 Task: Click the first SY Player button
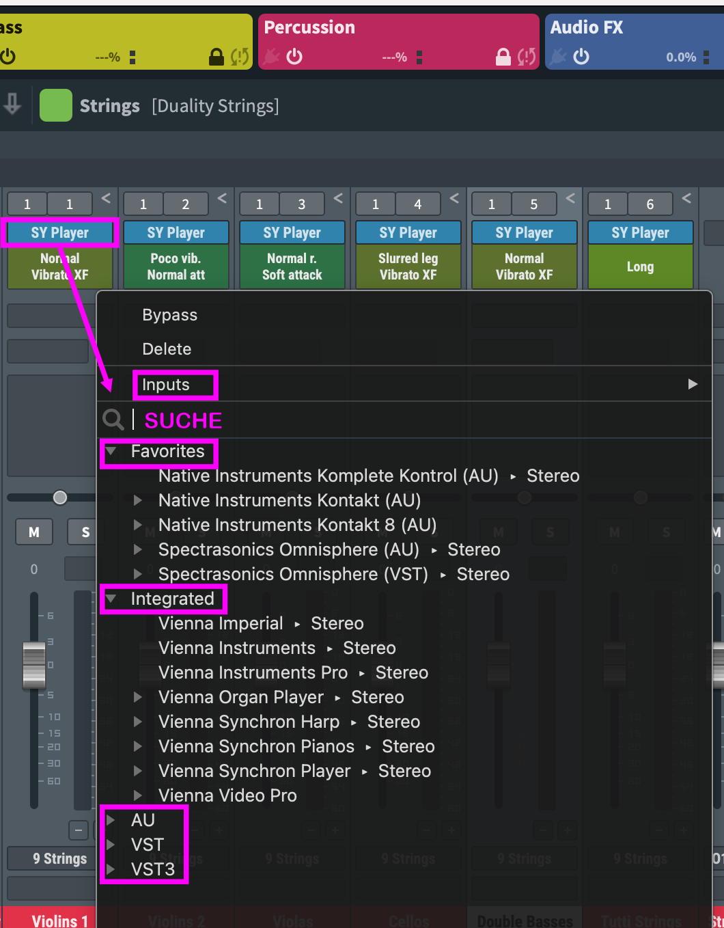(60, 233)
